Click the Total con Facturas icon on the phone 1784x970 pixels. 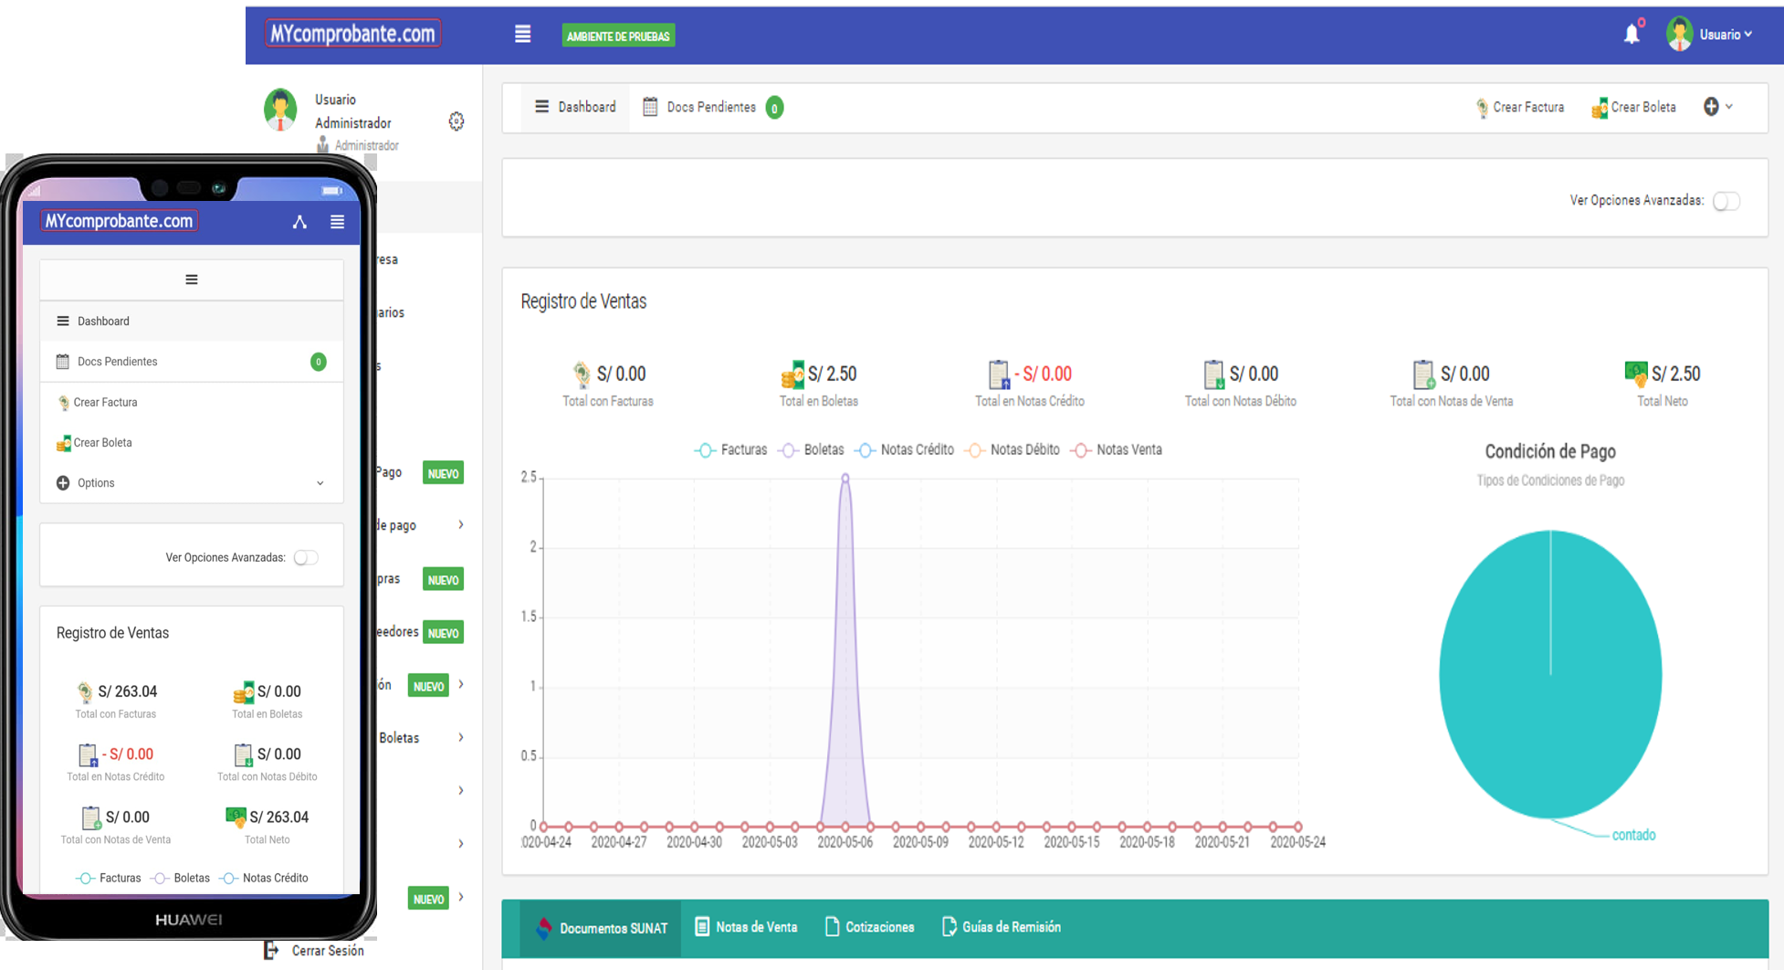[x=84, y=691]
